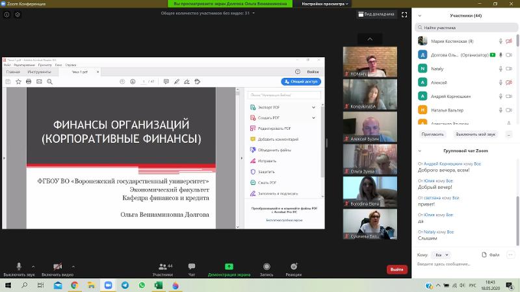Open the Чат chat icon

192,267
